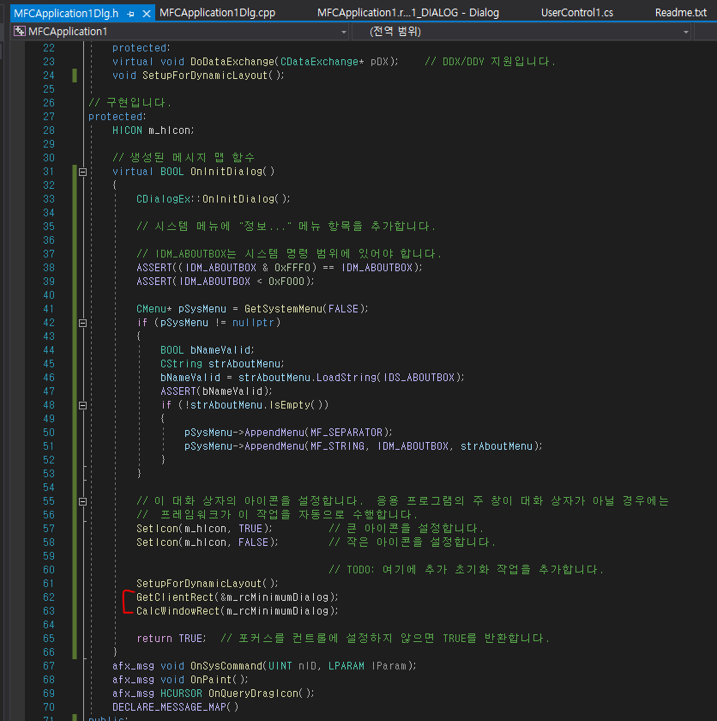Switch to the Readme.txt tab
The height and width of the screenshot is (721, 717).
[x=680, y=12]
